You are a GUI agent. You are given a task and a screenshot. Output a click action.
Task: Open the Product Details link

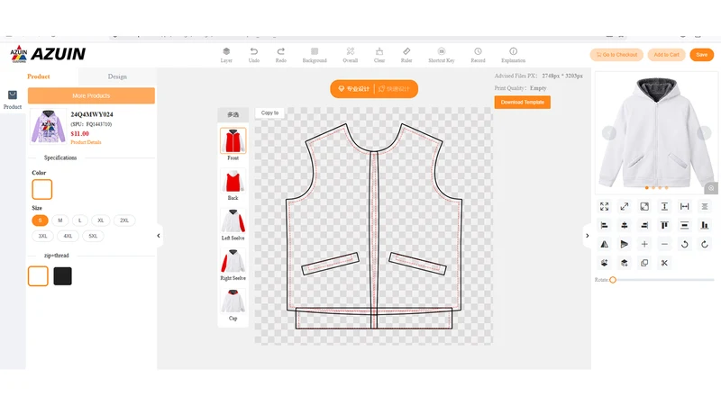pyautogui.click(x=86, y=142)
